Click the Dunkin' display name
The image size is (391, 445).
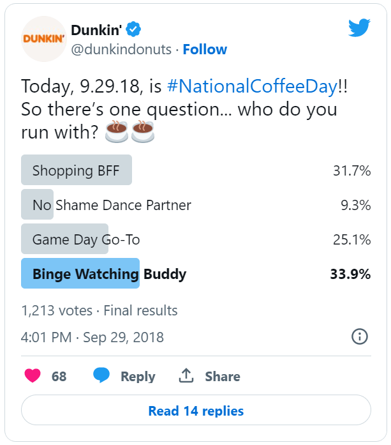pyautogui.click(x=97, y=29)
